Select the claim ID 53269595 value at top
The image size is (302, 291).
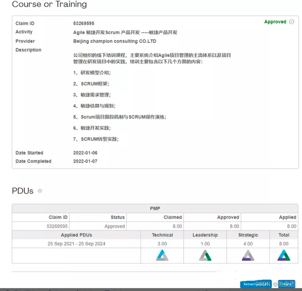[x=83, y=23]
